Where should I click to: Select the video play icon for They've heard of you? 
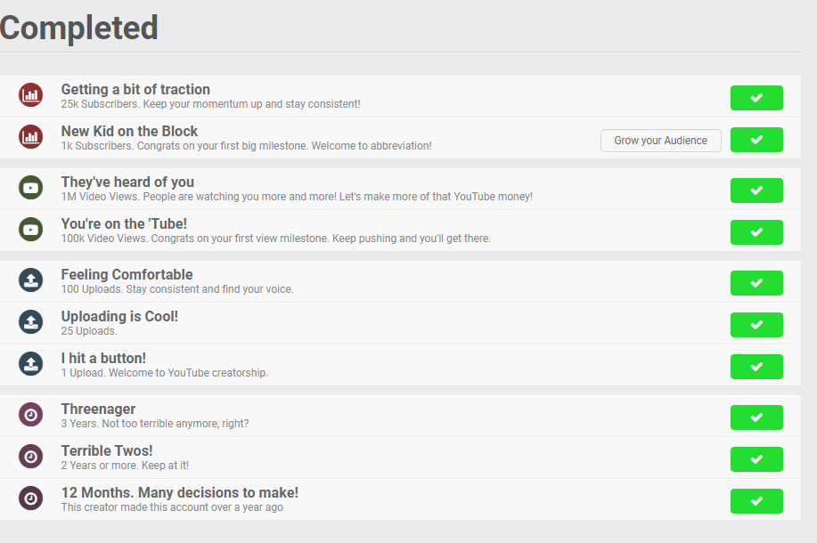pos(31,188)
